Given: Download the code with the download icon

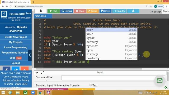Looking at the screenshot, I should [133, 11].
